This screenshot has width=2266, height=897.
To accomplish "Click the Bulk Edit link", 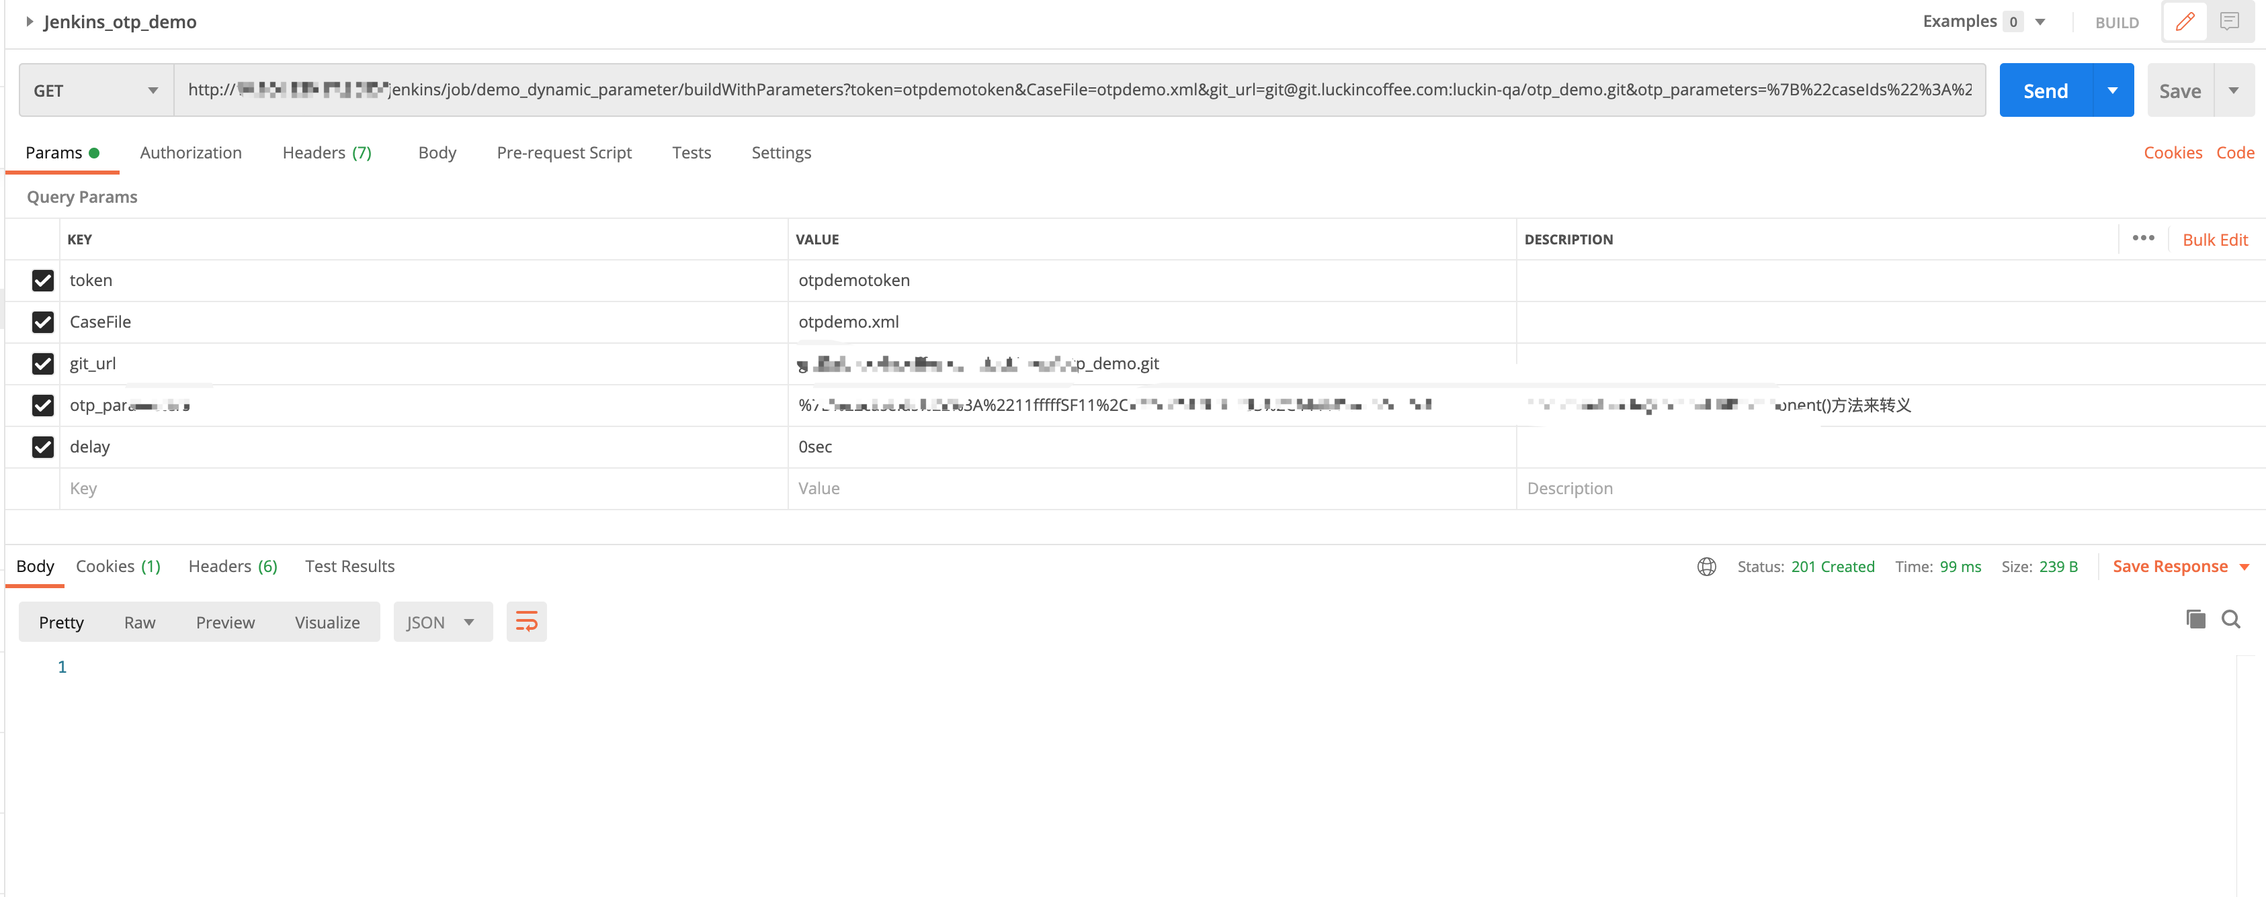I will (2214, 240).
